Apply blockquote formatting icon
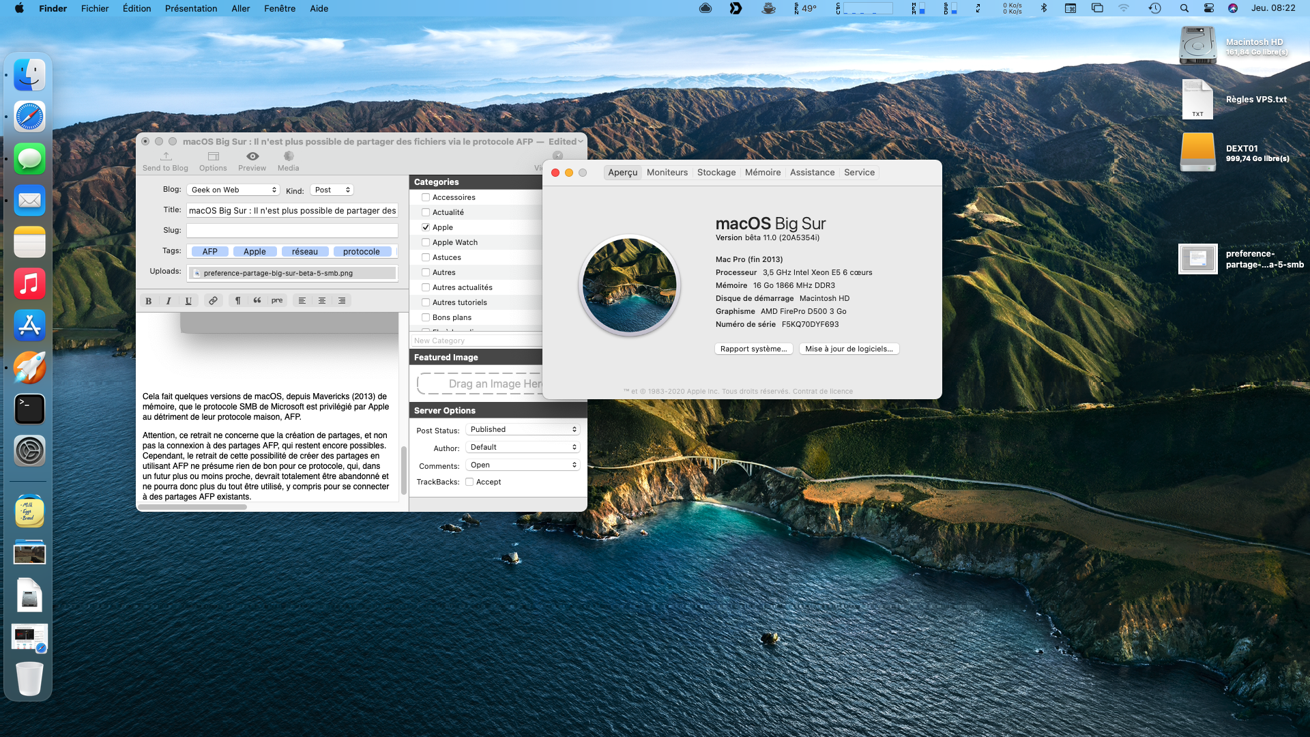Screen dimensions: 1310x737 point(257,300)
